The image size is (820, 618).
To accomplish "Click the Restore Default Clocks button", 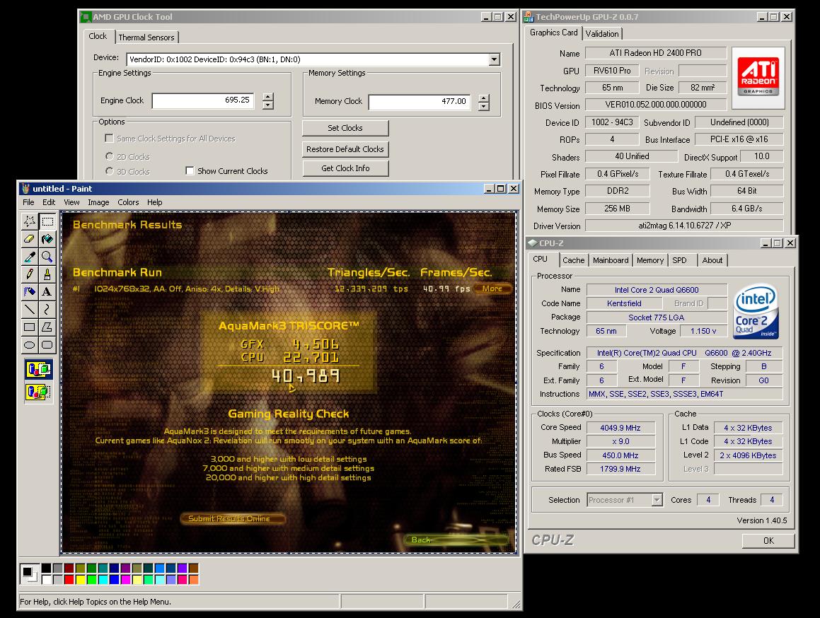I will (x=345, y=149).
